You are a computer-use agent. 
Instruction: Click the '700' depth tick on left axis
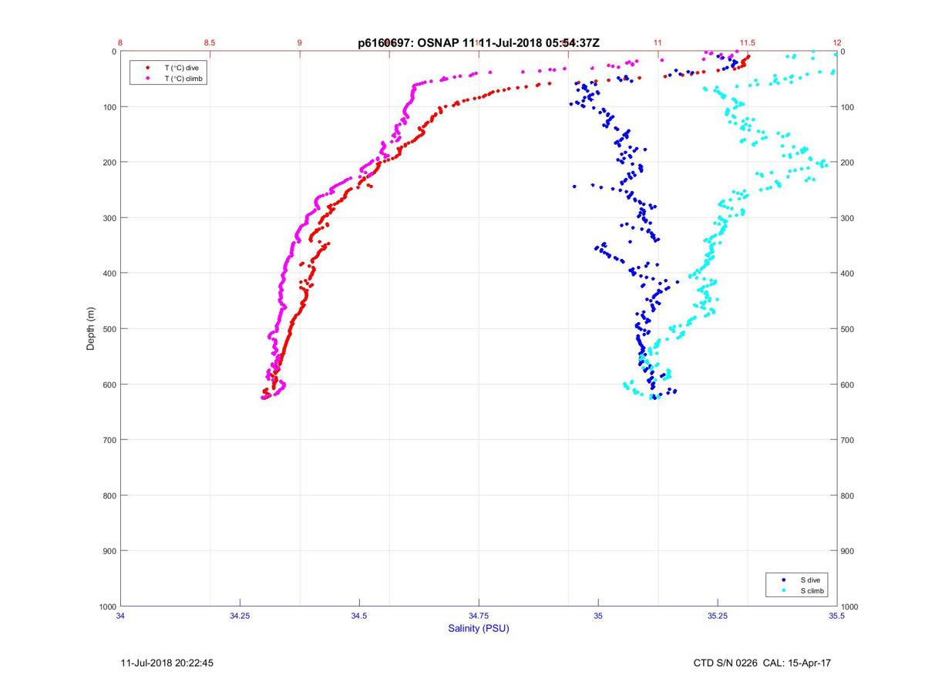pos(109,440)
